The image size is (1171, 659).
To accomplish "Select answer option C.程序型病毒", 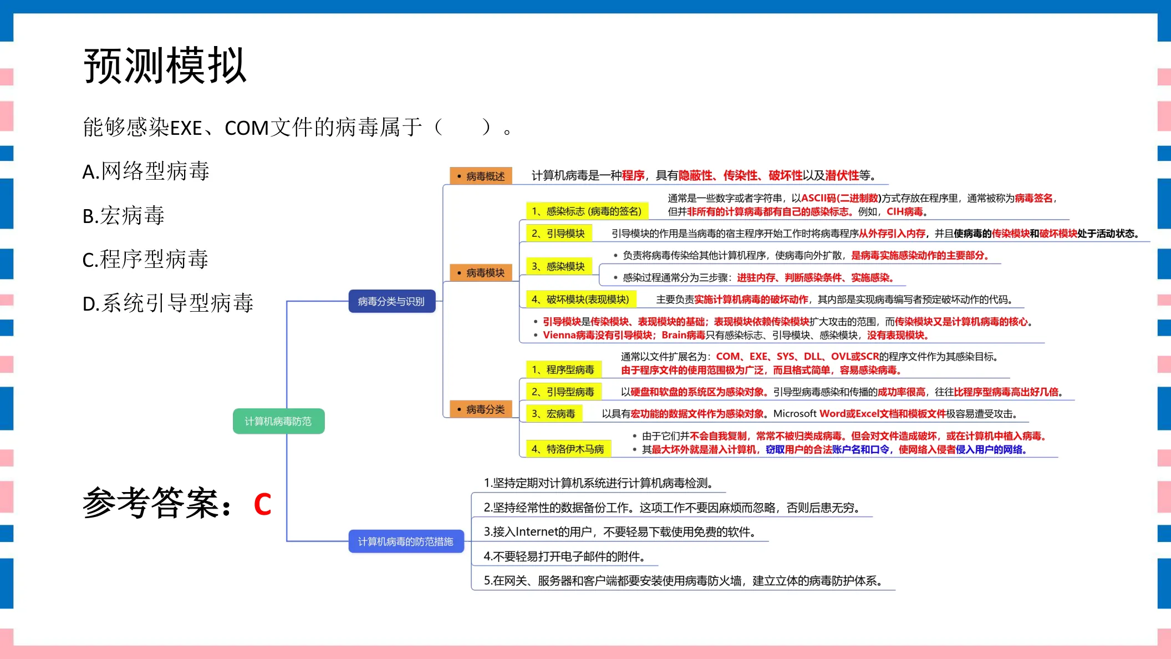I will point(145,259).
